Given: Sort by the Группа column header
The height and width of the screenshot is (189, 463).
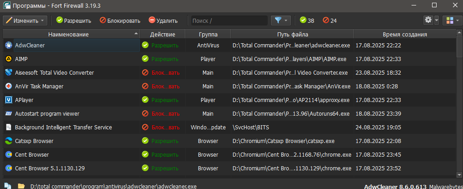Looking at the screenshot, I should pyautogui.click(x=208, y=34).
